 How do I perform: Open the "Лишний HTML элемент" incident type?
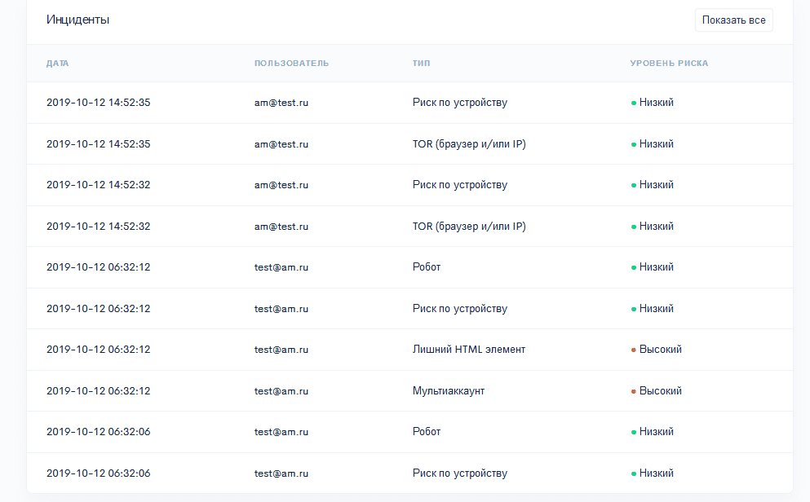pos(469,350)
